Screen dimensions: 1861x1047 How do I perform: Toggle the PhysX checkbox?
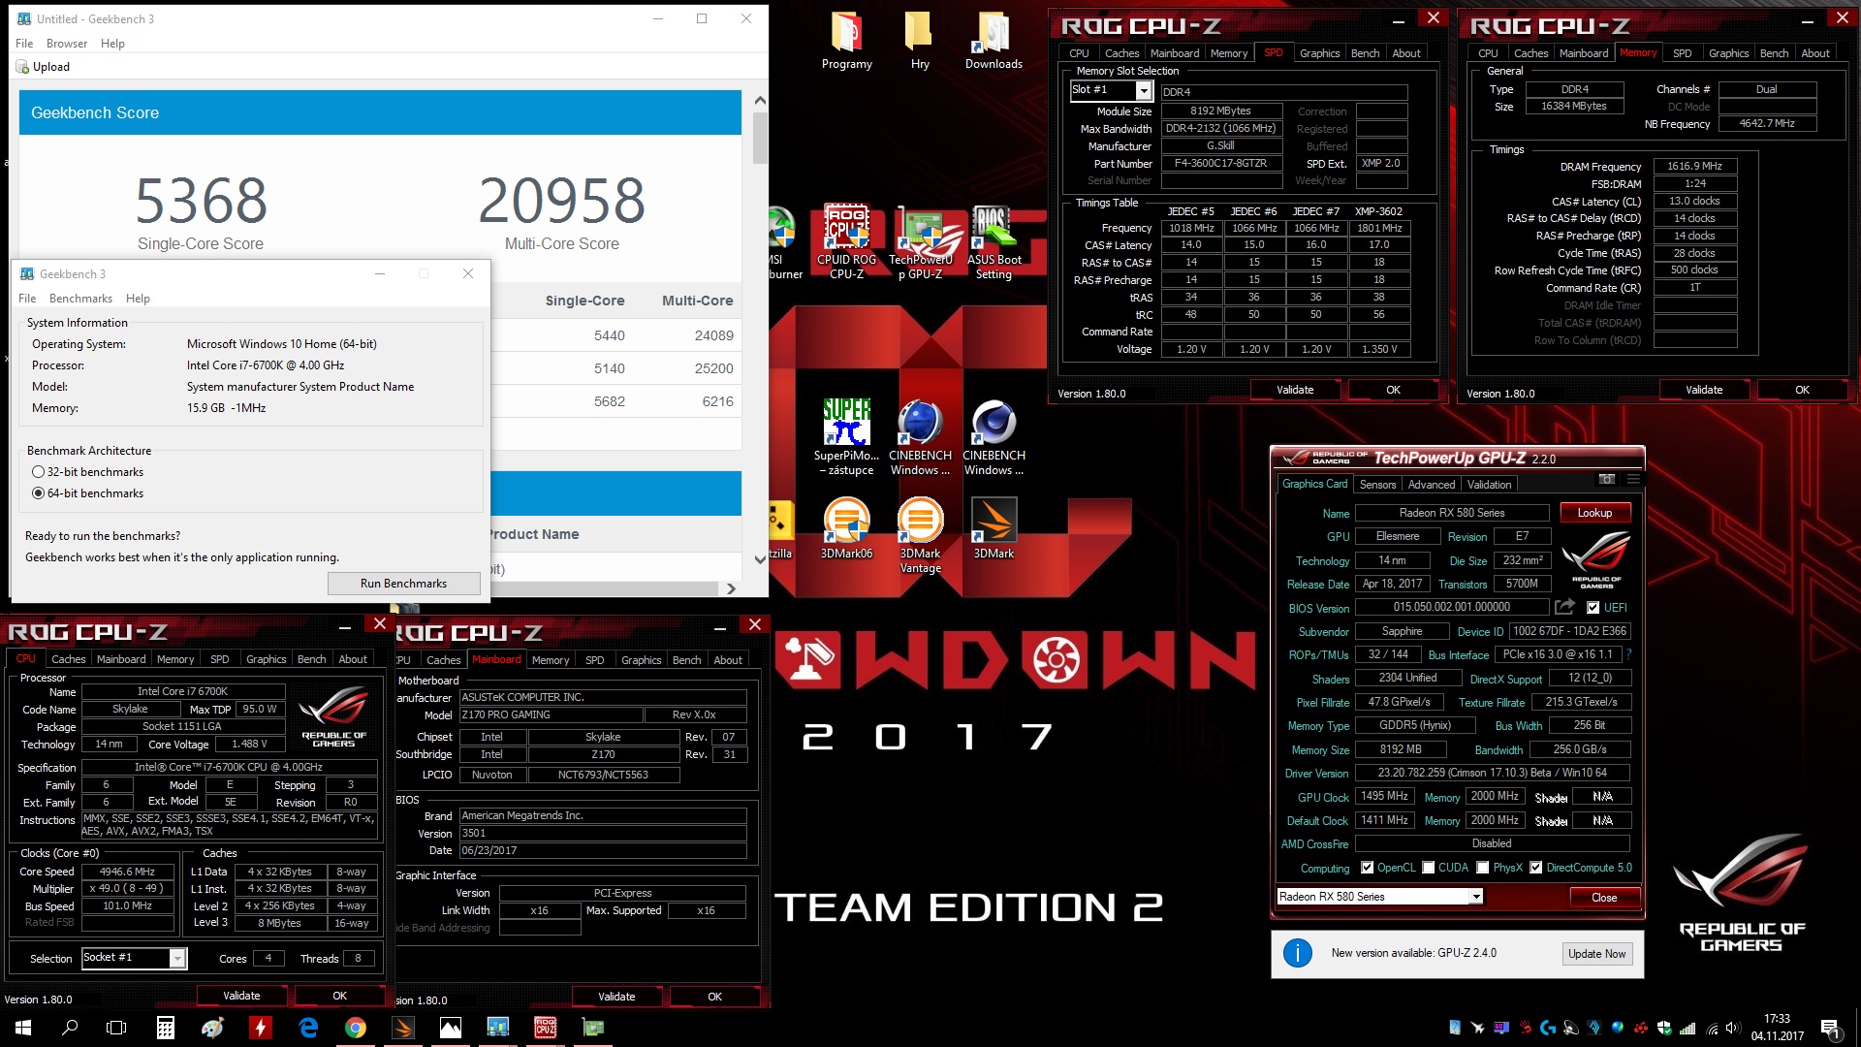click(x=1482, y=868)
